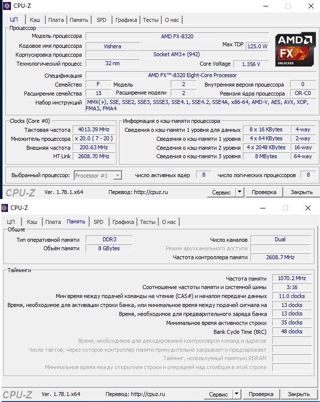Click the x 20.0 ( 7 - 20 ) multiplier value
The width and height of the screenshot is (320, 402).
coord(94,138)
